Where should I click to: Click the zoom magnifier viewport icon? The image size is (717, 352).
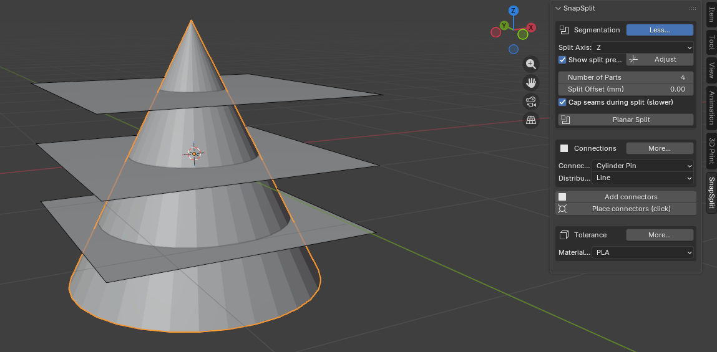coord(531,64)
